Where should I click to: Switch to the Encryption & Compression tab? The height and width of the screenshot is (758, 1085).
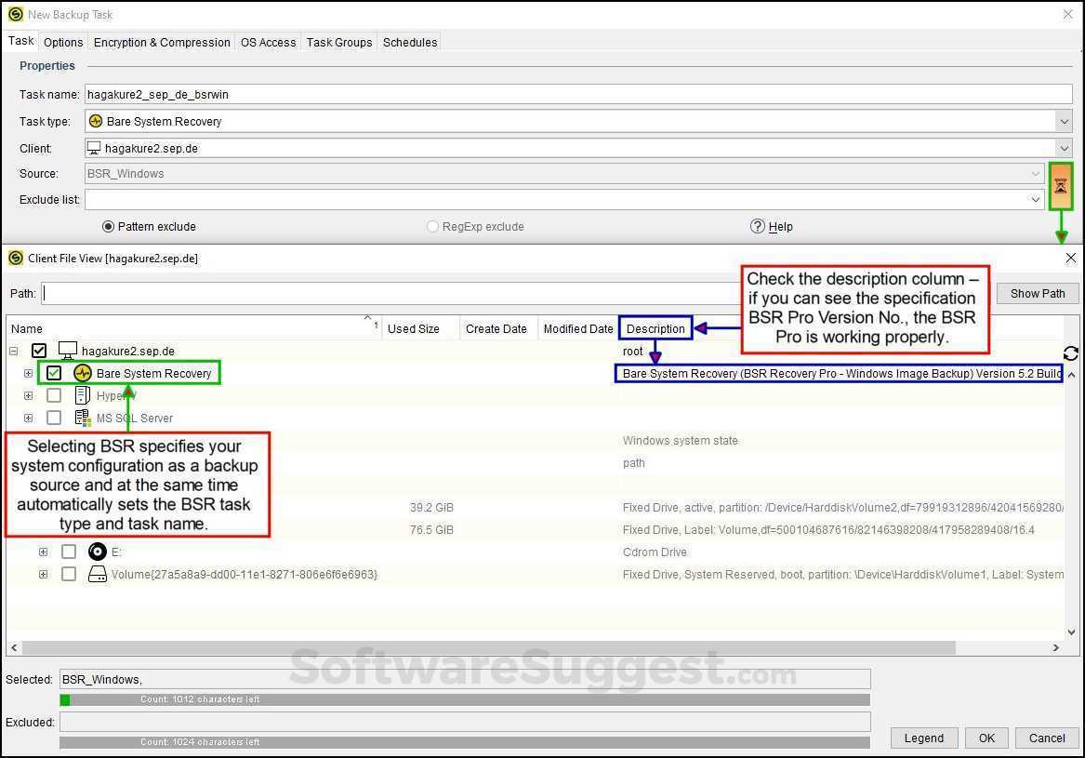pyautogui.click(x=161, y=42)
